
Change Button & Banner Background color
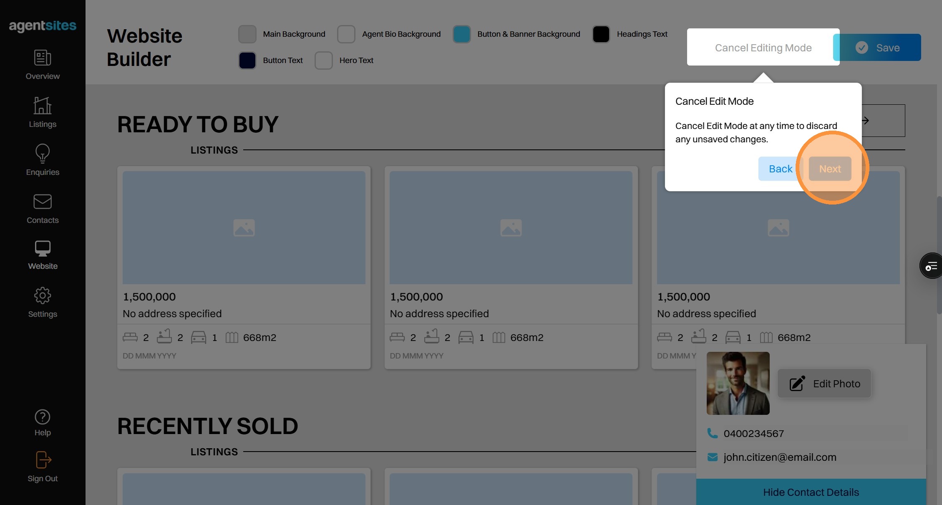(462, 34)
